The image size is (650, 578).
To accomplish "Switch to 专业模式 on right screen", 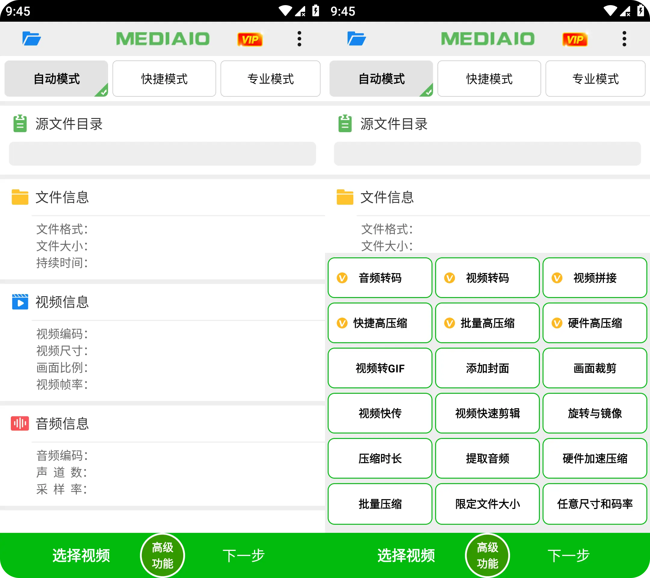I will (595, 79).
